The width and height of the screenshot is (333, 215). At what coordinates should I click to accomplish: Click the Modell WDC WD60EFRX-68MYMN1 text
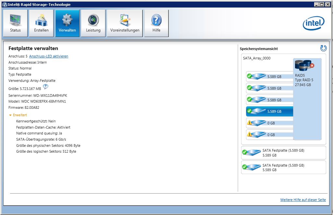(37, 101)
